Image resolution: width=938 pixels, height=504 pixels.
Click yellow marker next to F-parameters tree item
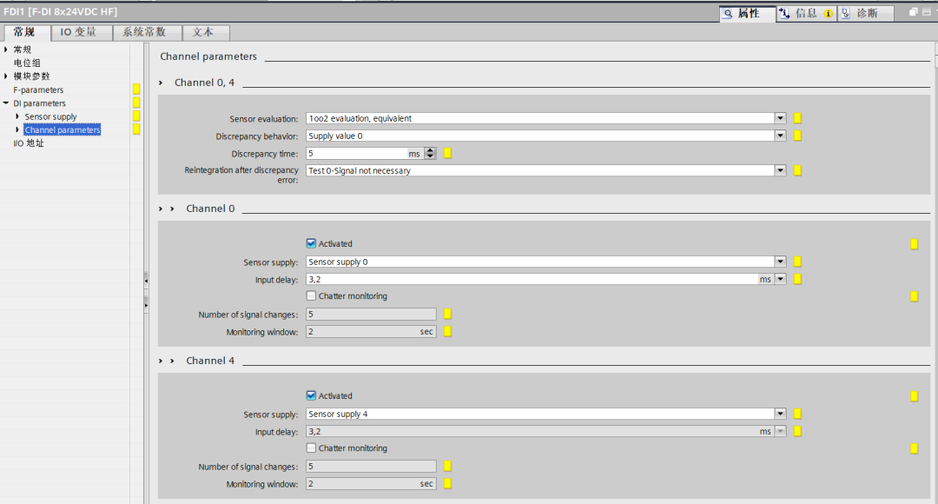tap(136, 90)
